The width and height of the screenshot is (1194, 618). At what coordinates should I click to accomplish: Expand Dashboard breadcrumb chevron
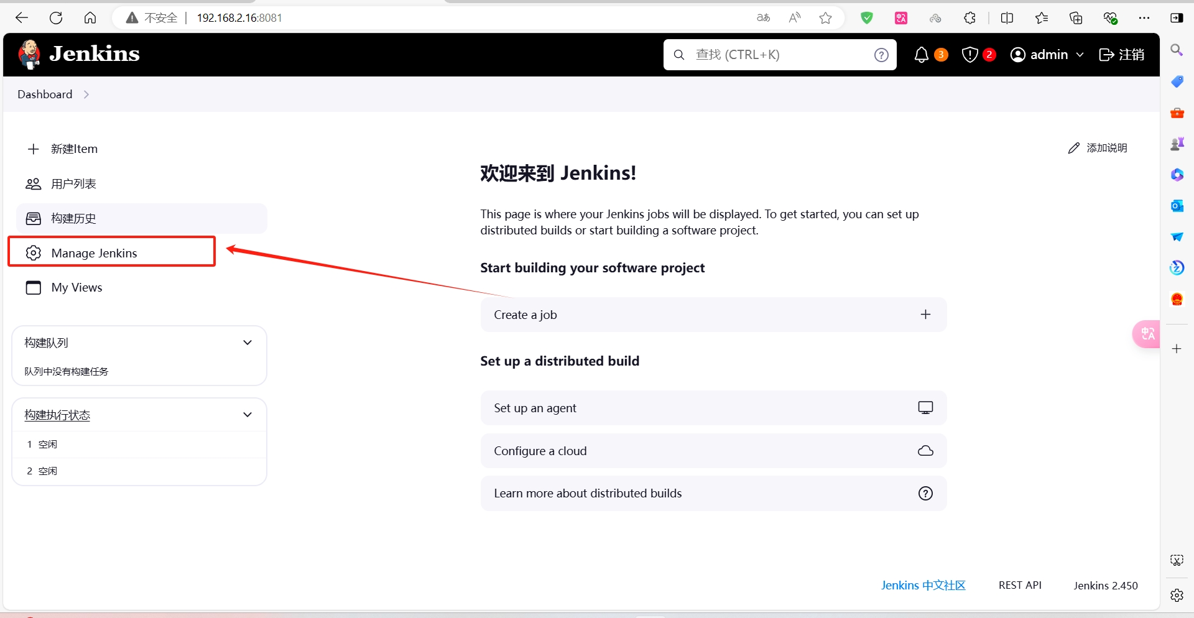tap(86, 95)
